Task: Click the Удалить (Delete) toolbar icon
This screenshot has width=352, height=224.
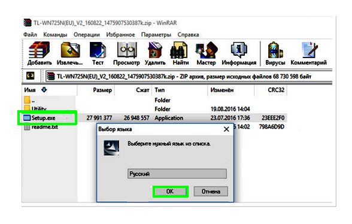Action: coord(155,53)
